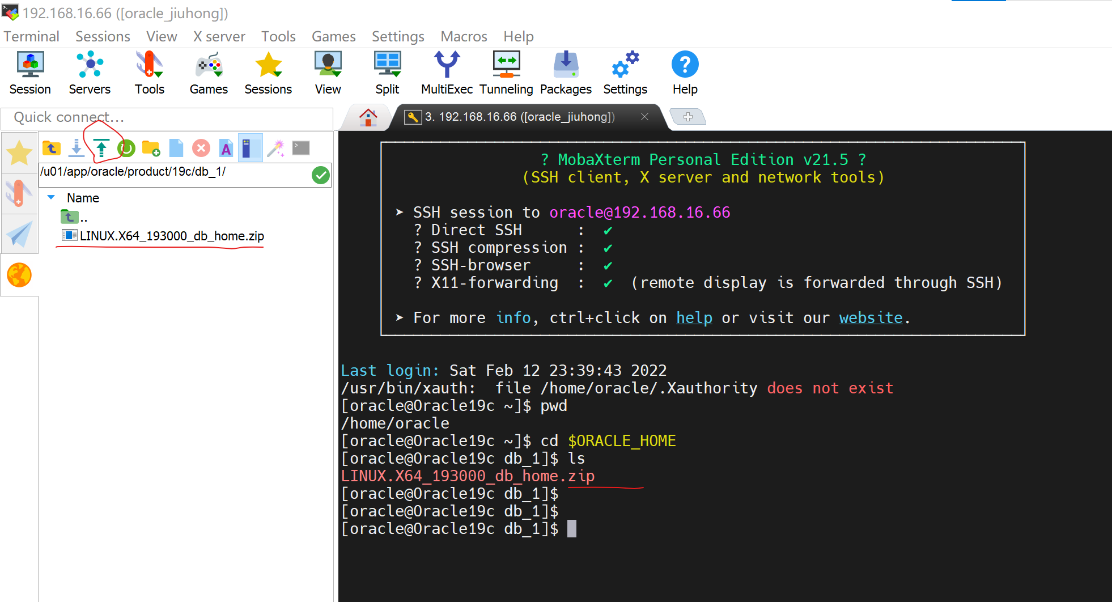Click the help link in the terminal banner

coord(694,317)
